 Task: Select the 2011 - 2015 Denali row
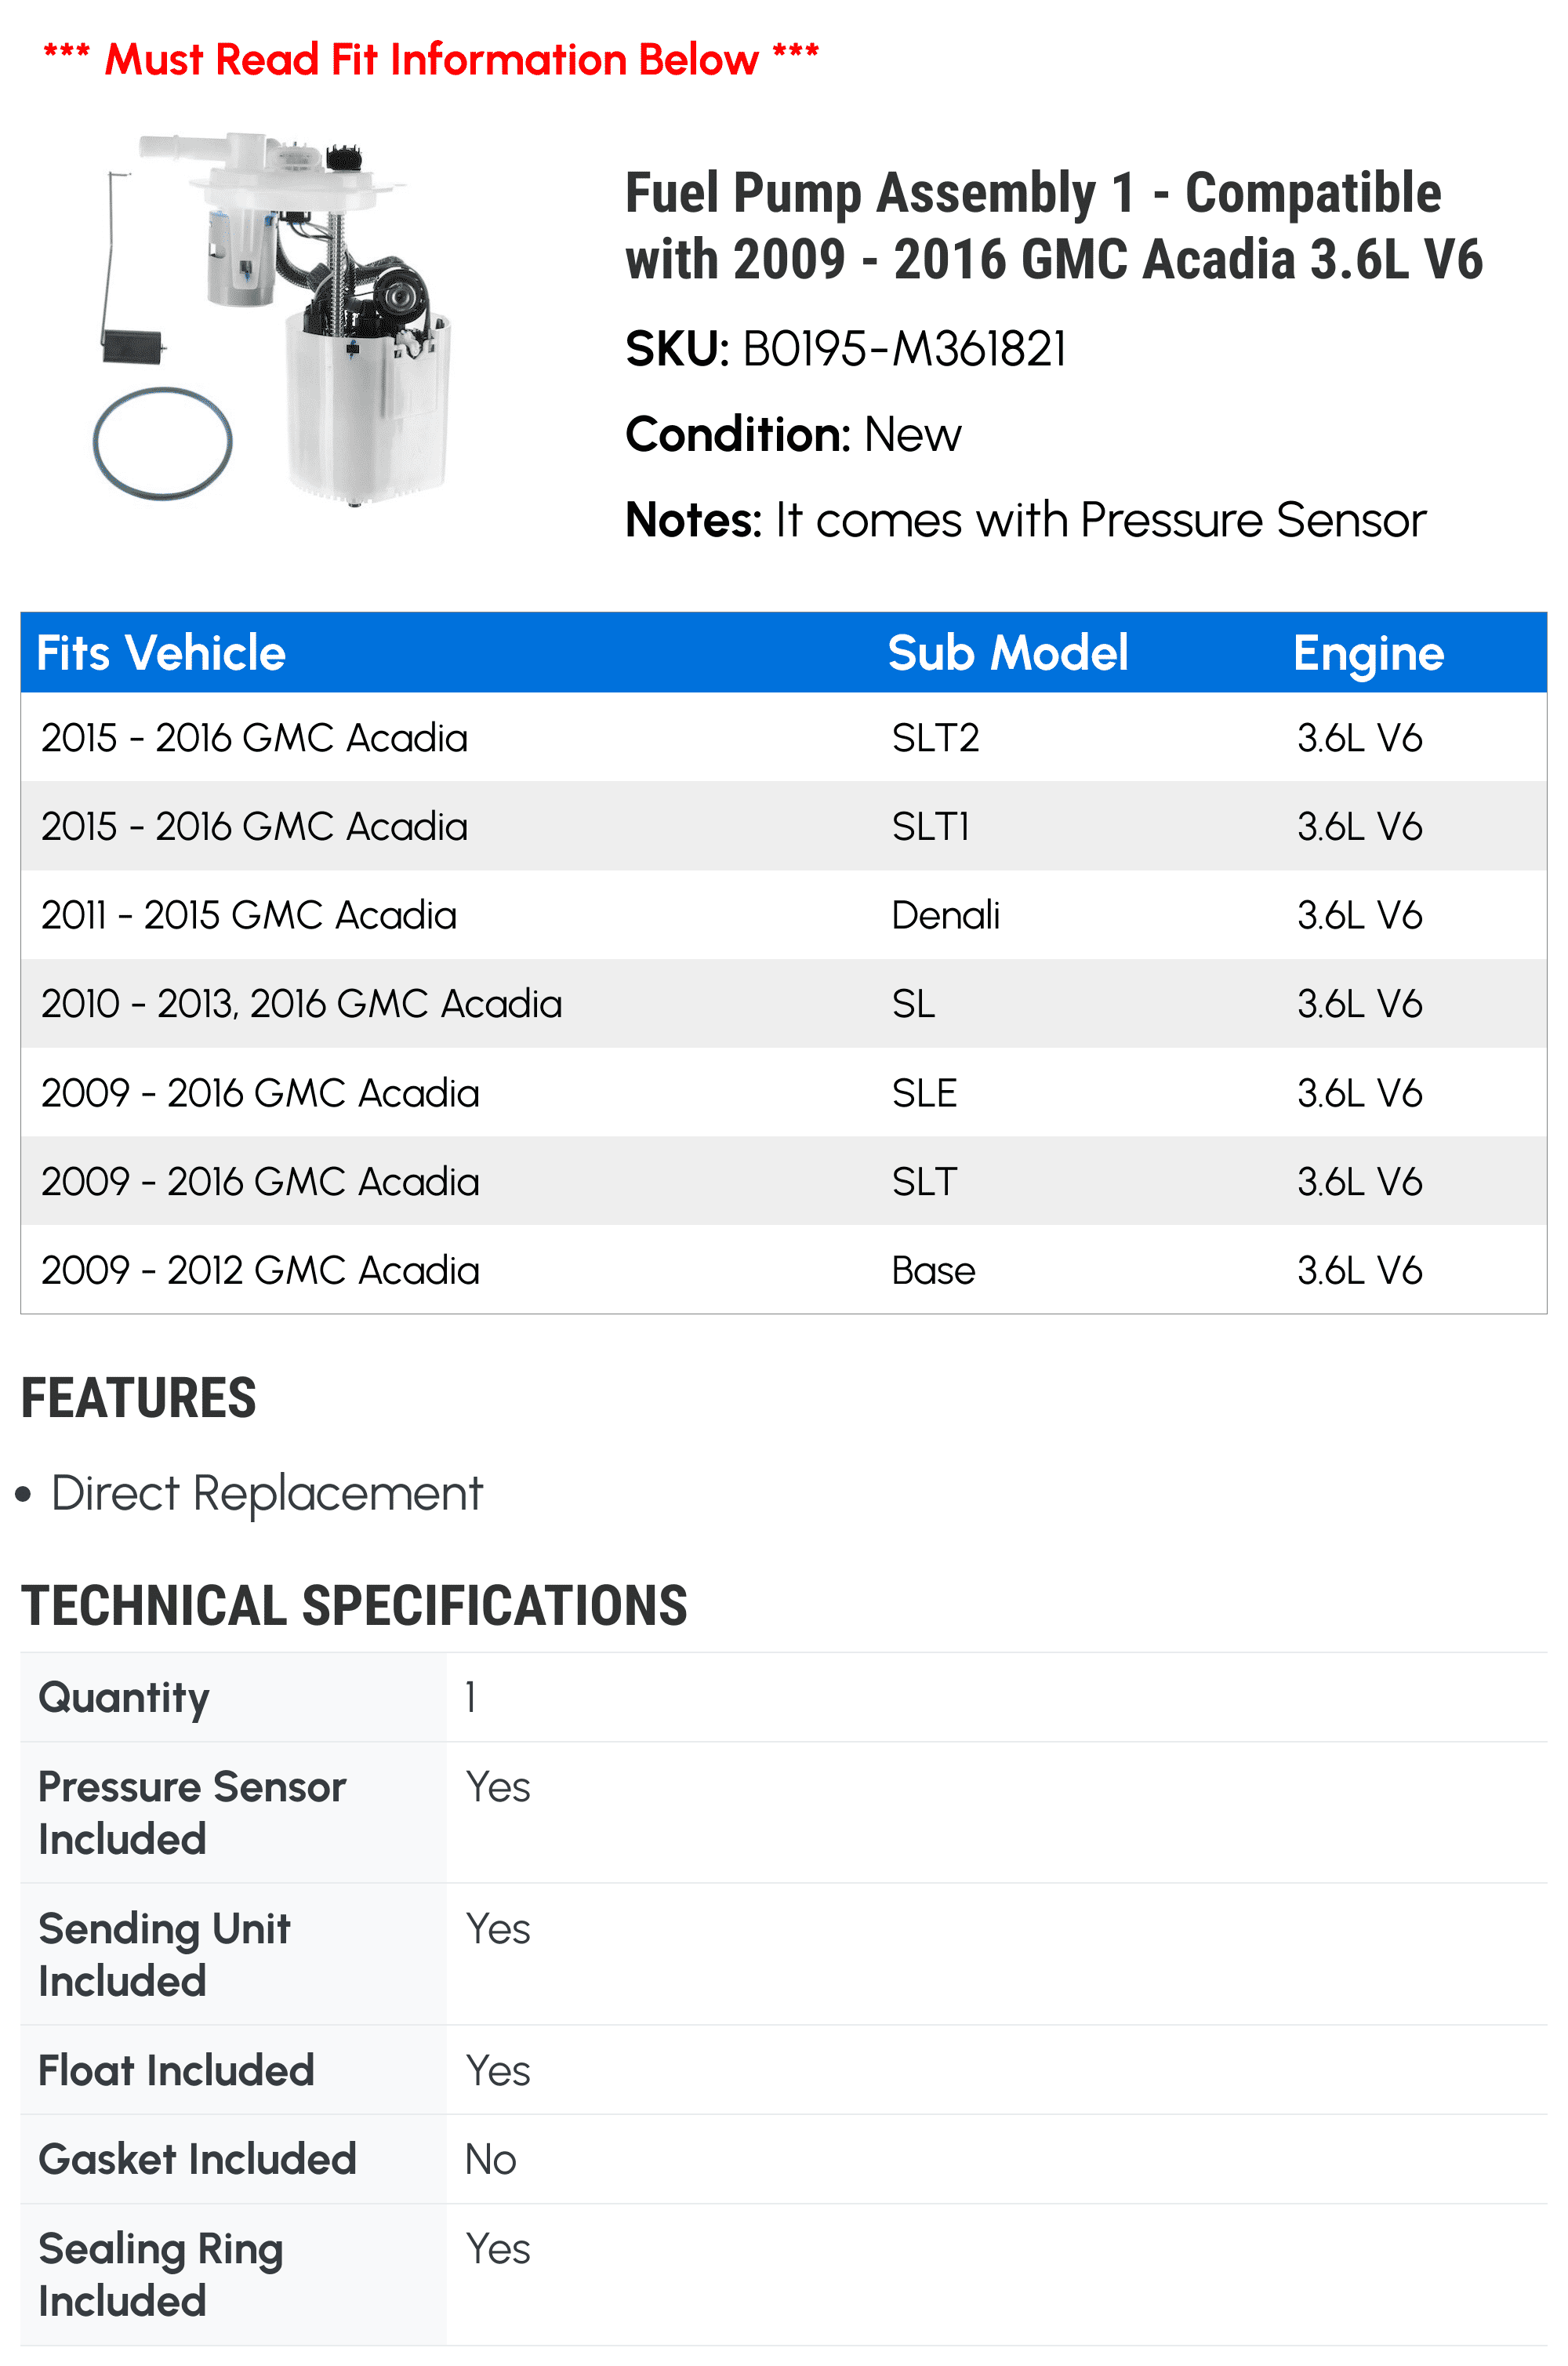point(784,915)
